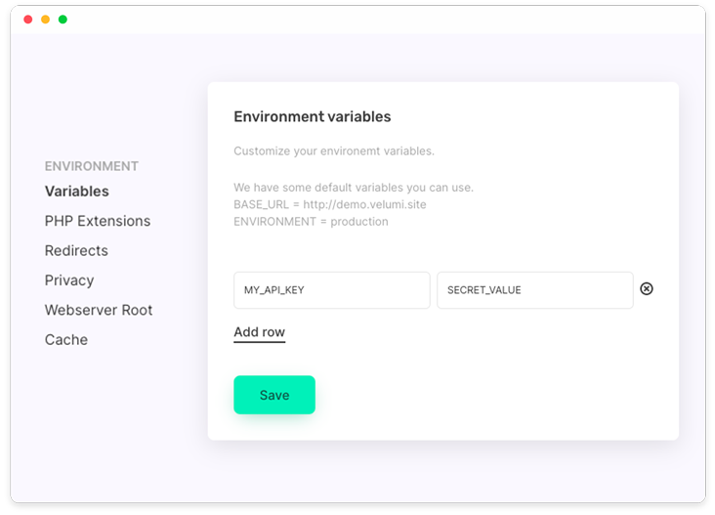
Task: Save the environment variables
Action: pos(274,395)
